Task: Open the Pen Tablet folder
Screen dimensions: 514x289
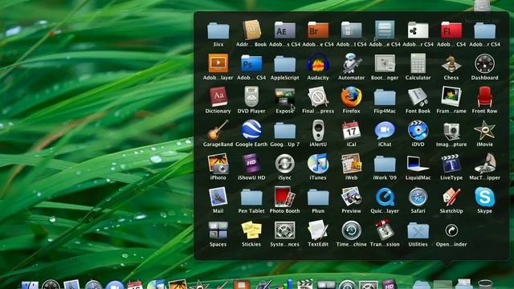Action: tap(251, 197)
